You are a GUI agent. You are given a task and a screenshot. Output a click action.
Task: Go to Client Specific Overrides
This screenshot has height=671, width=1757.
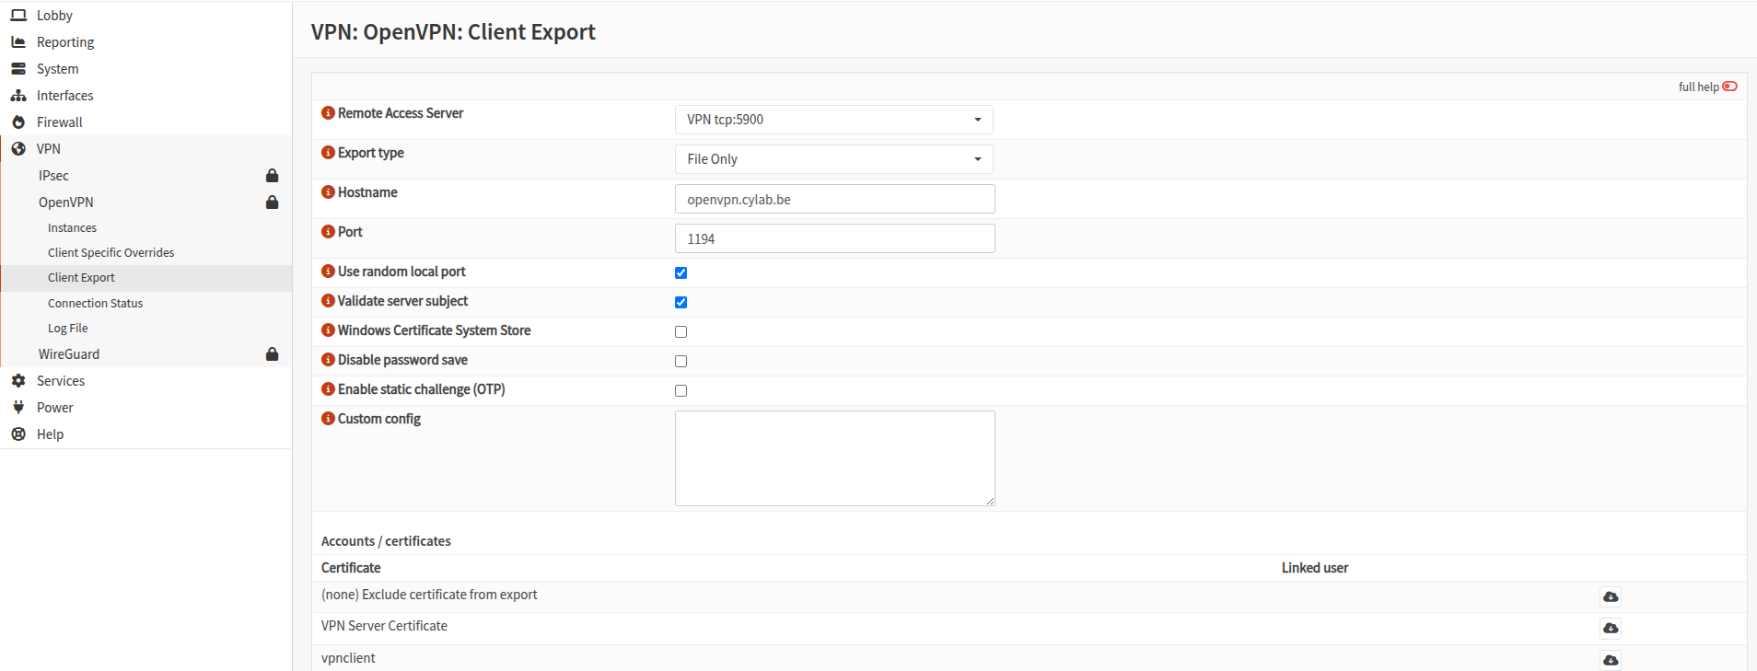111,253
